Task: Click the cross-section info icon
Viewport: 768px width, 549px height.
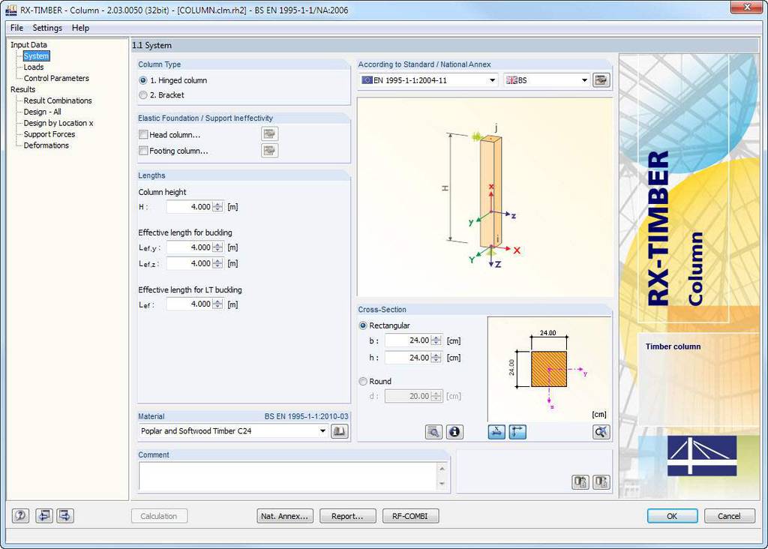Action: (454, 431)
